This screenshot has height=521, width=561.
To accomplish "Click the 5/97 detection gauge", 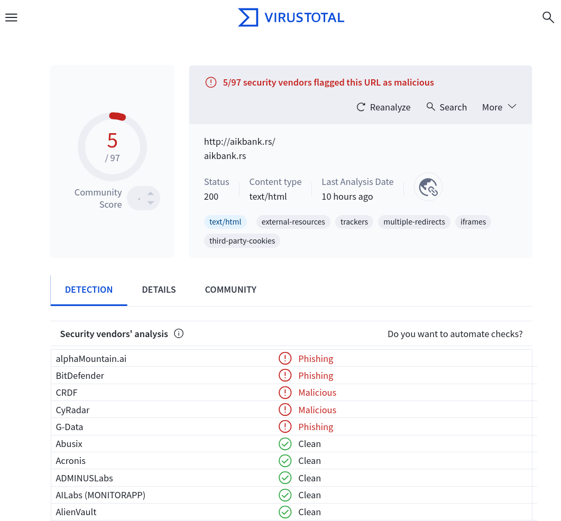I will [x=112, y=146].
